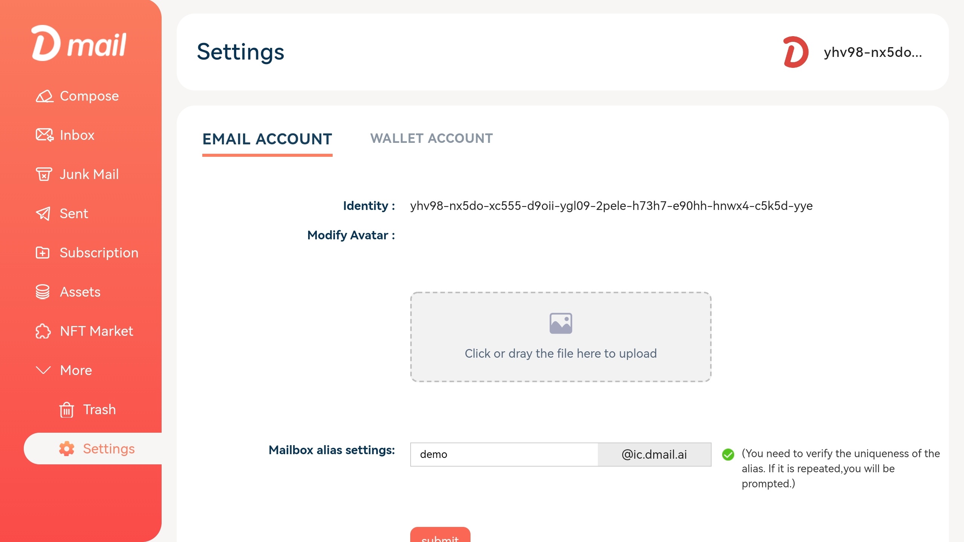Click the Dmail logo in sidebar

[79, 43]
